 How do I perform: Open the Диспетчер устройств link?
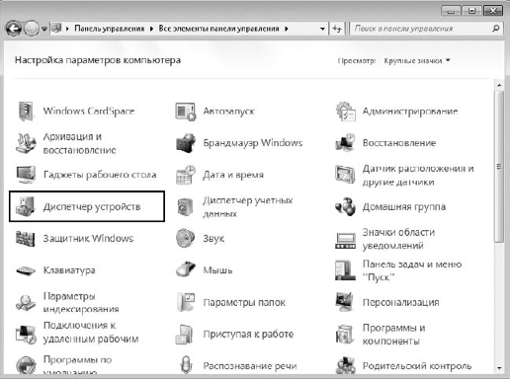click(x=92, y=206)
